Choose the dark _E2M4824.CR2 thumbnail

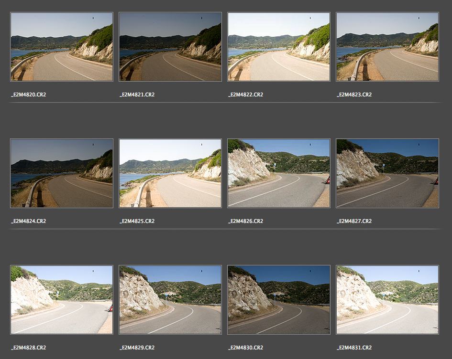tap(62, 173)
